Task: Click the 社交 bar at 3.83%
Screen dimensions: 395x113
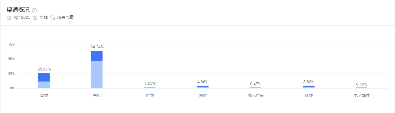Action: click(x=309, y=87)
